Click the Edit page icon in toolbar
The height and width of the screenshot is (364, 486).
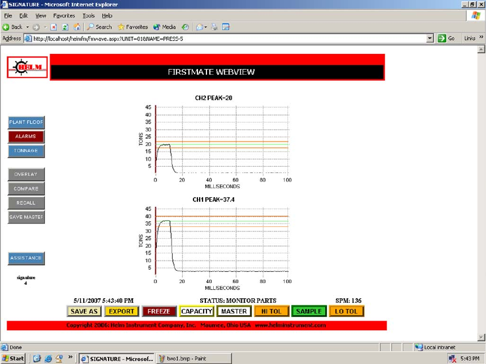(226, 27)
